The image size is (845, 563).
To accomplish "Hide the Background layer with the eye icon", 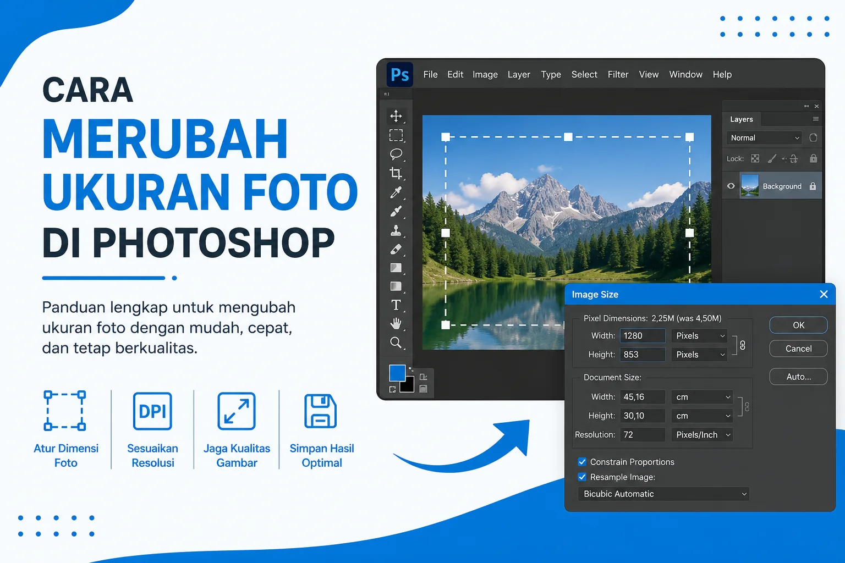I will pyautogui.click(x=731, y=186).
